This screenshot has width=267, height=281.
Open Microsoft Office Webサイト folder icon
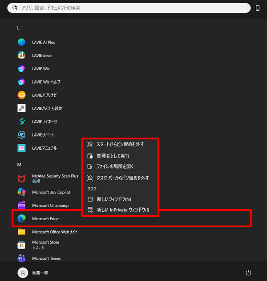pos(21,232)
